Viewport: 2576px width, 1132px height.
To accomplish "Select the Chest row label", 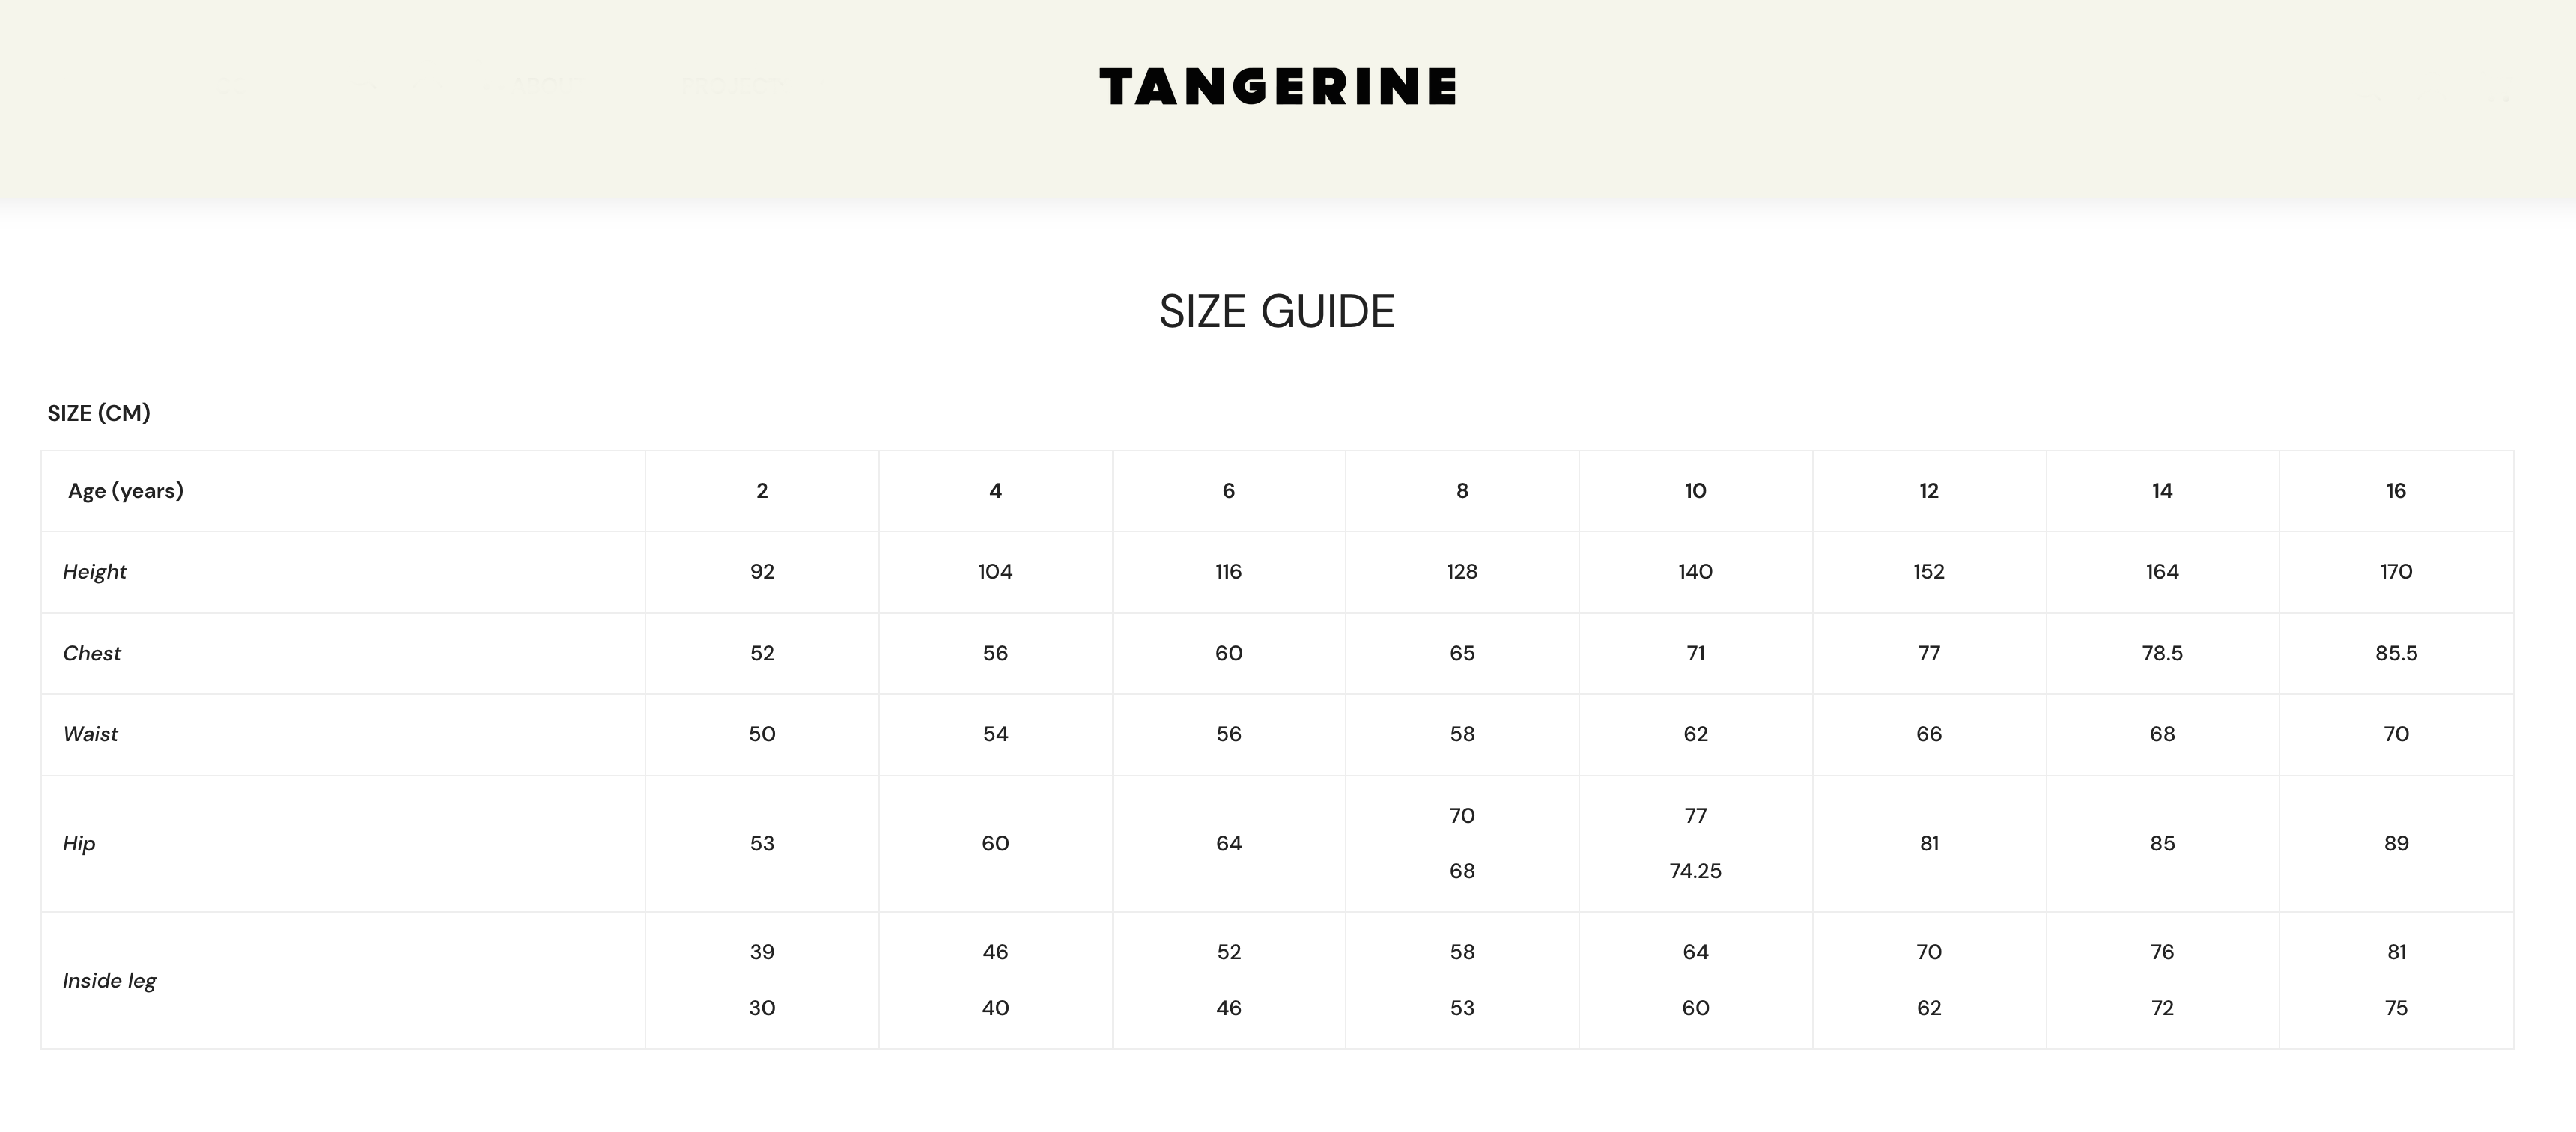I will click(92, 654).
